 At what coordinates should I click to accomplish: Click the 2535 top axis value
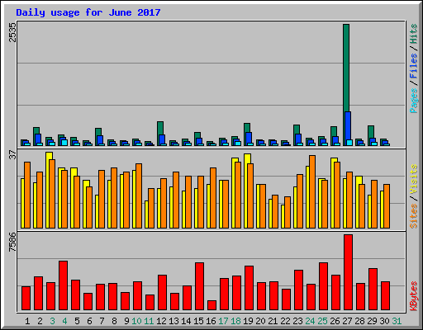[12, 32]
